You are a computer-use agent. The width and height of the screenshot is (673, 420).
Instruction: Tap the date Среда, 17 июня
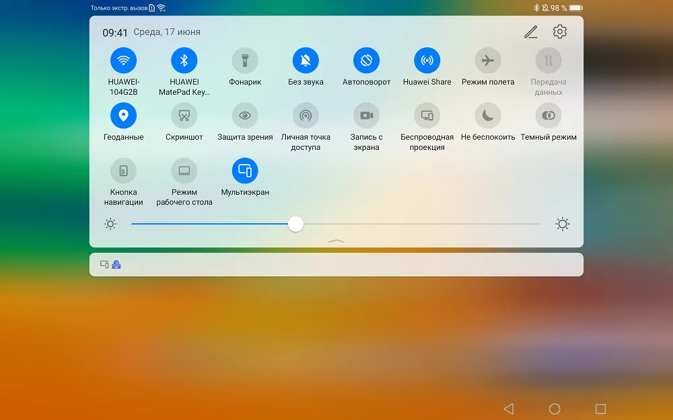(x=167, y=32)
